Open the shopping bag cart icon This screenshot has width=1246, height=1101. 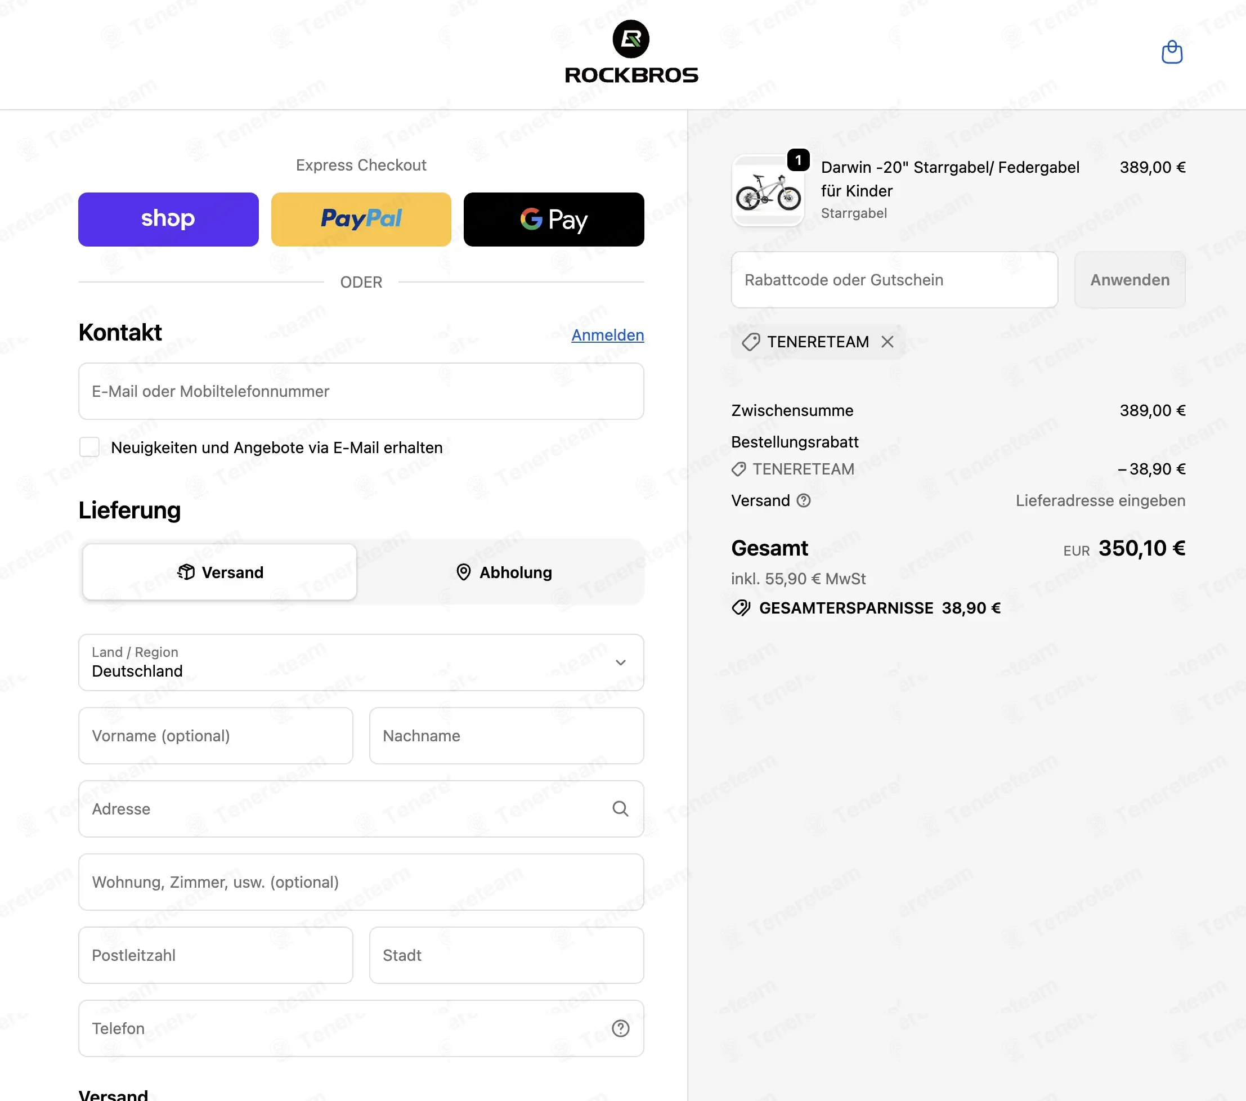1172,52
